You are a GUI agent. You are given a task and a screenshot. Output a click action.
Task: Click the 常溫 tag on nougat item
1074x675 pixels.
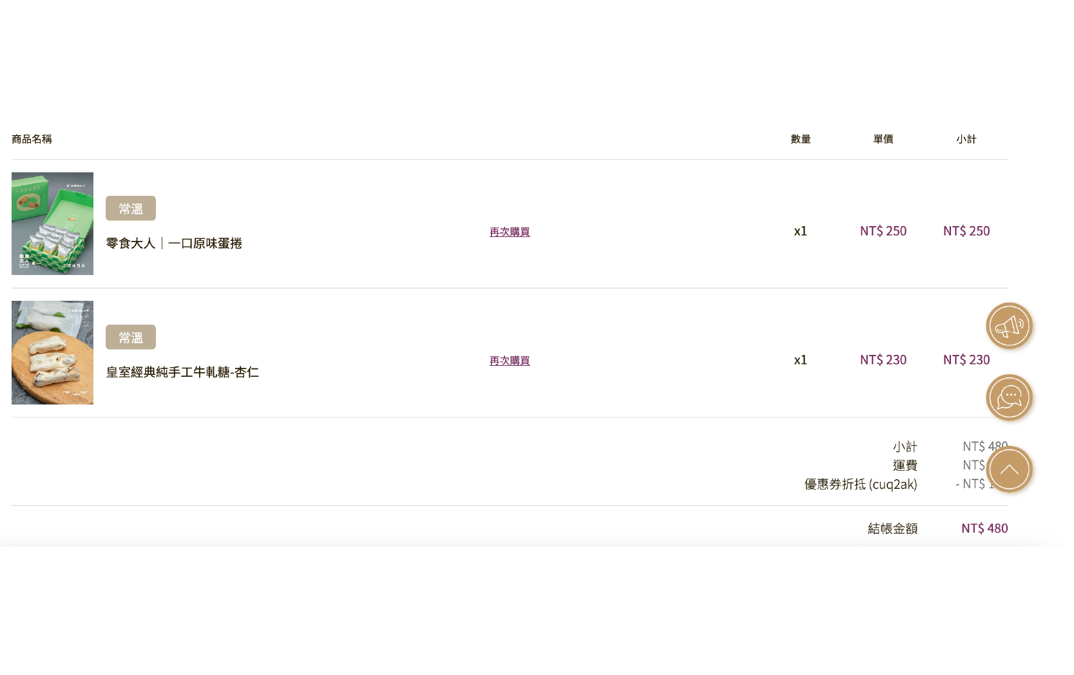point(131,337)
